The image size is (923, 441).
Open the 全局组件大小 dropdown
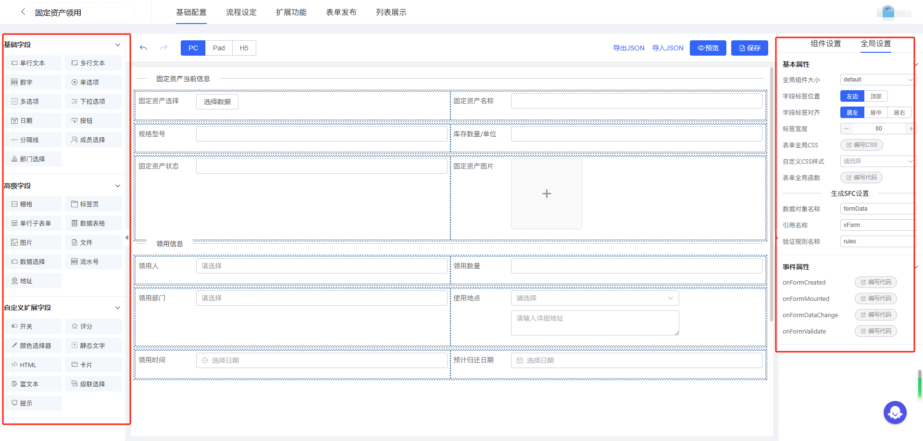tap(877, 80)
